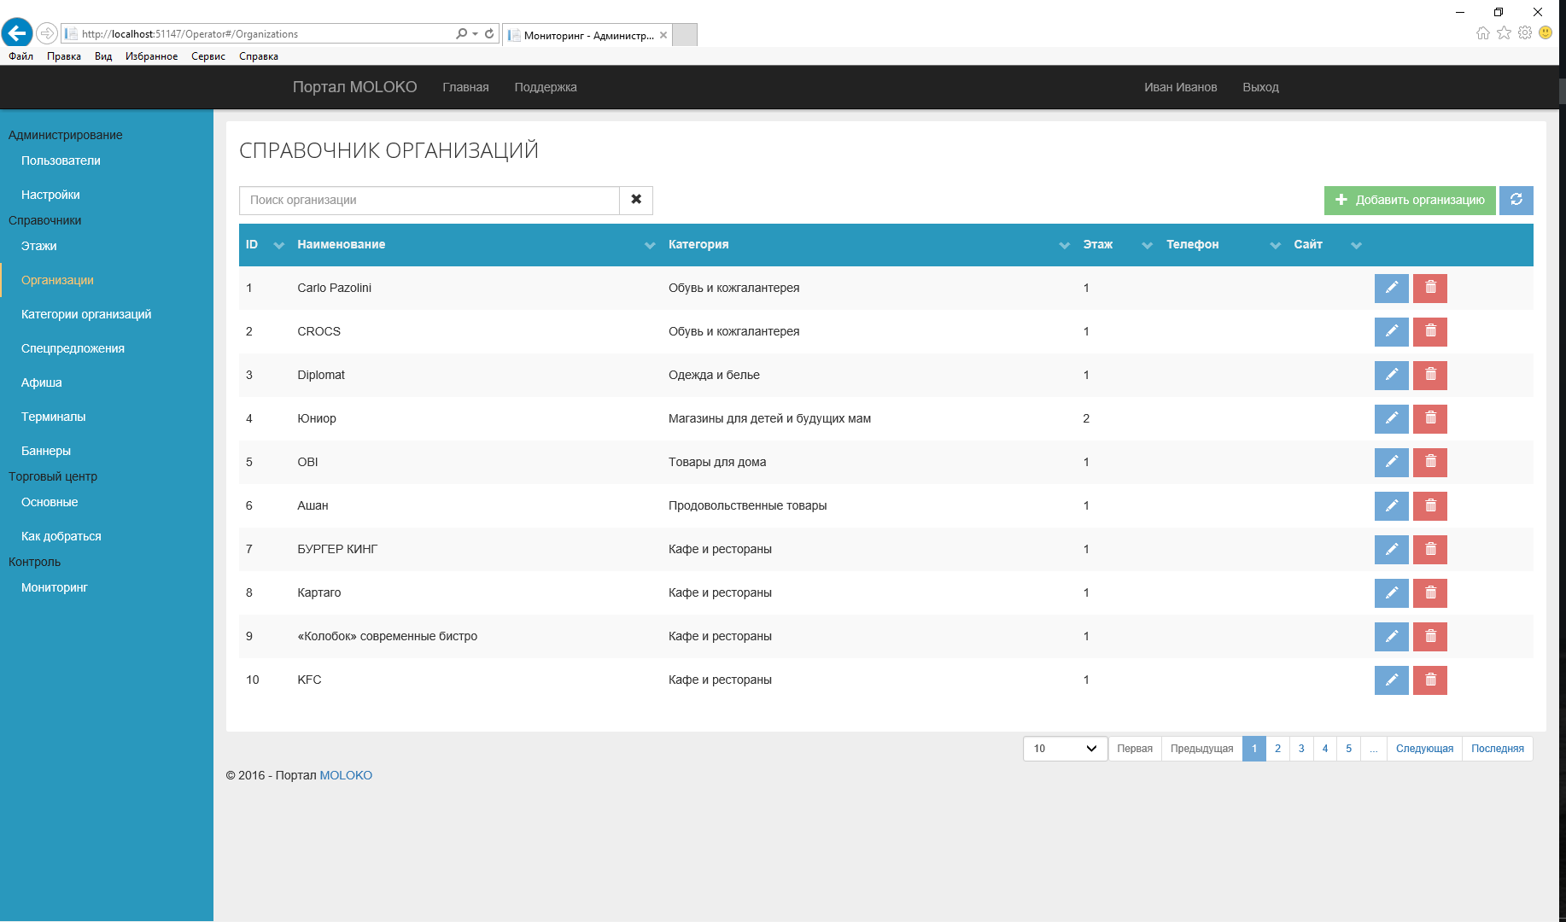Click Добавить организацию button
The height and width of the screenshot is (922, 1566).
pyautogui.click(x=1410, y=200)
